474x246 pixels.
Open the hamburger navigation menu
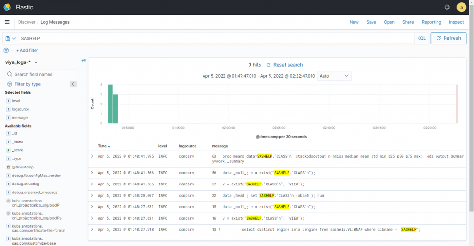click(x=7, y=22)
